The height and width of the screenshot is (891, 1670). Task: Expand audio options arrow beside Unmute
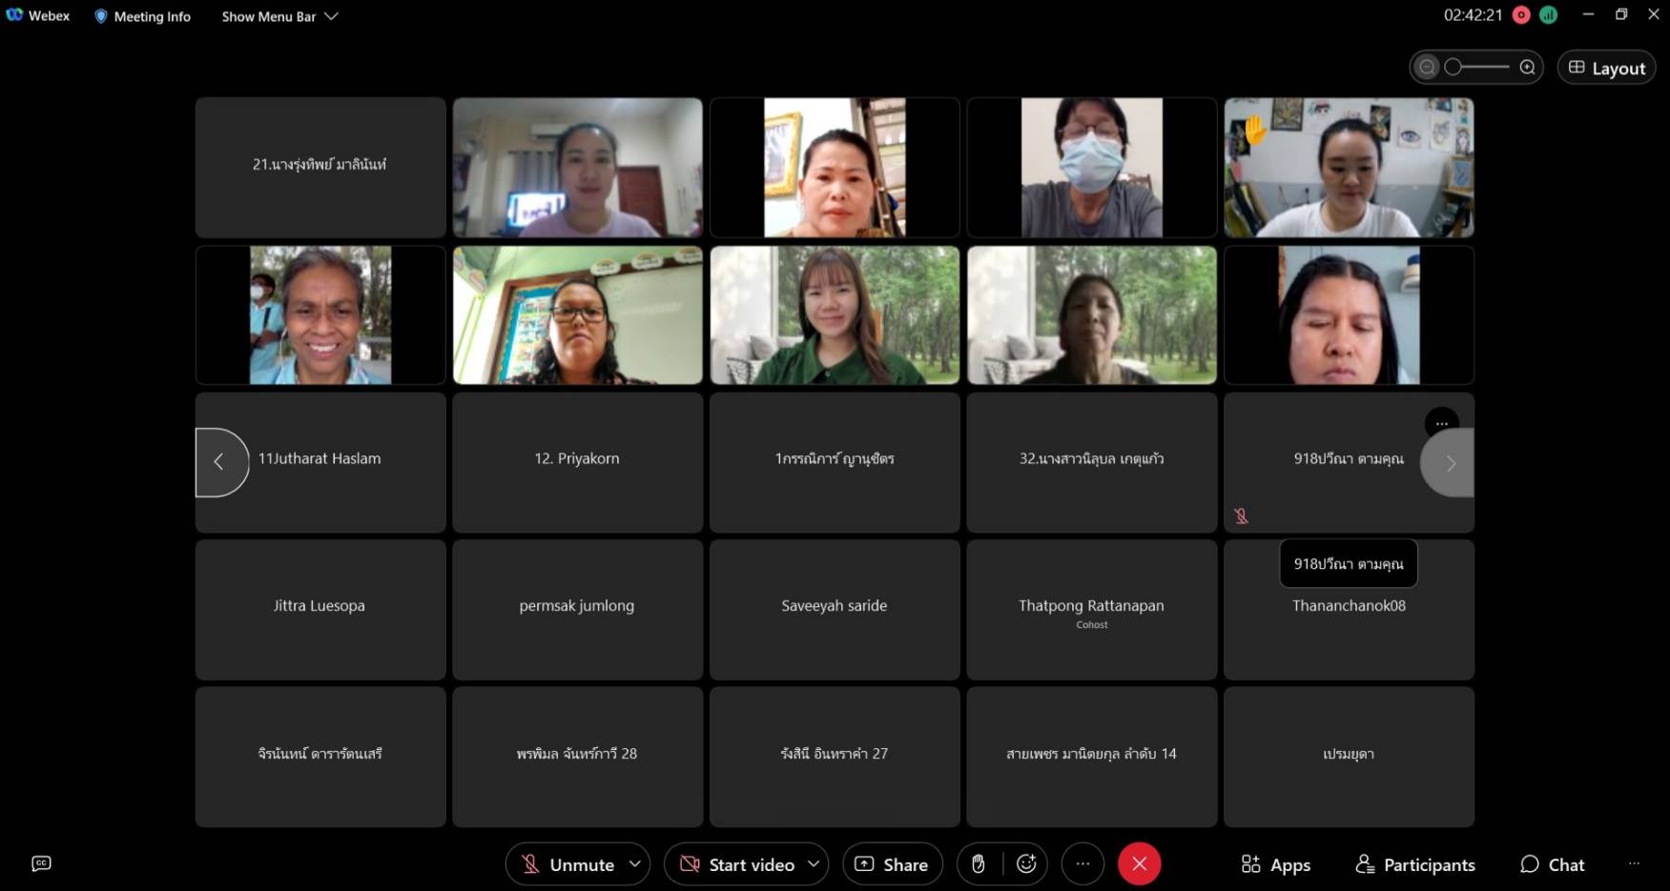635,864
